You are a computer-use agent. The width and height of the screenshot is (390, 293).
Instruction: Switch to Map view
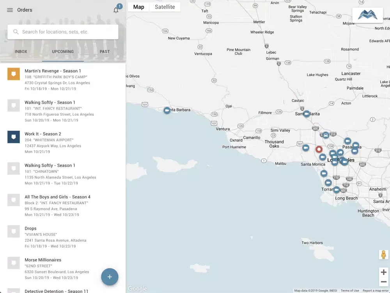pyautogui.click(x=138, y=7)
